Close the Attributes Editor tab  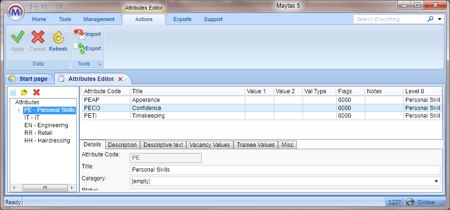coord(121,79)
